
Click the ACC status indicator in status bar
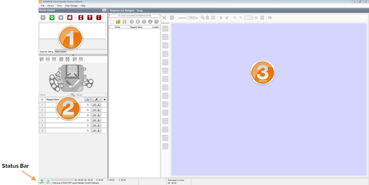[48, 181]
